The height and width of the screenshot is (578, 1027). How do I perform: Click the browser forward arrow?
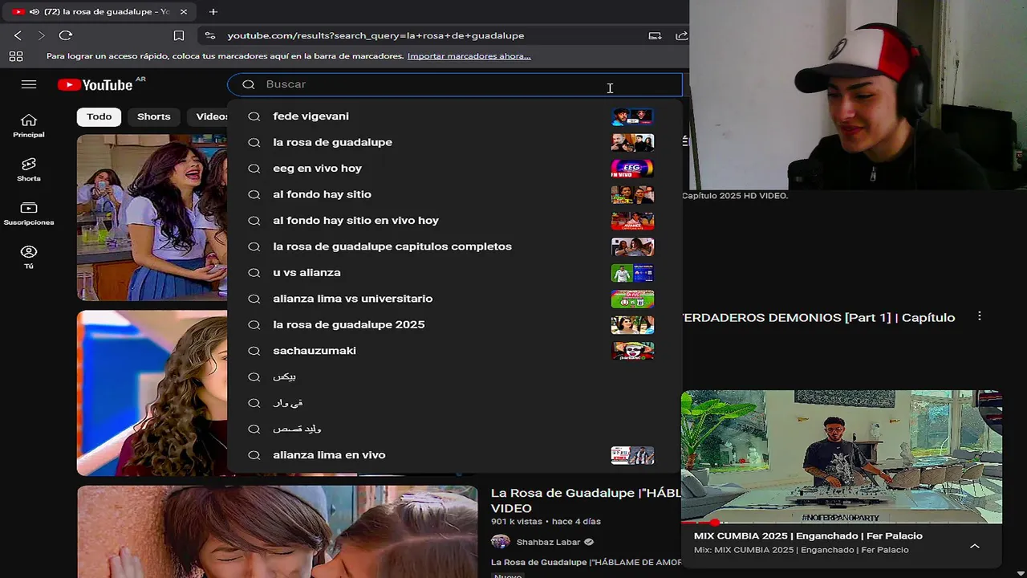[42, 35]
